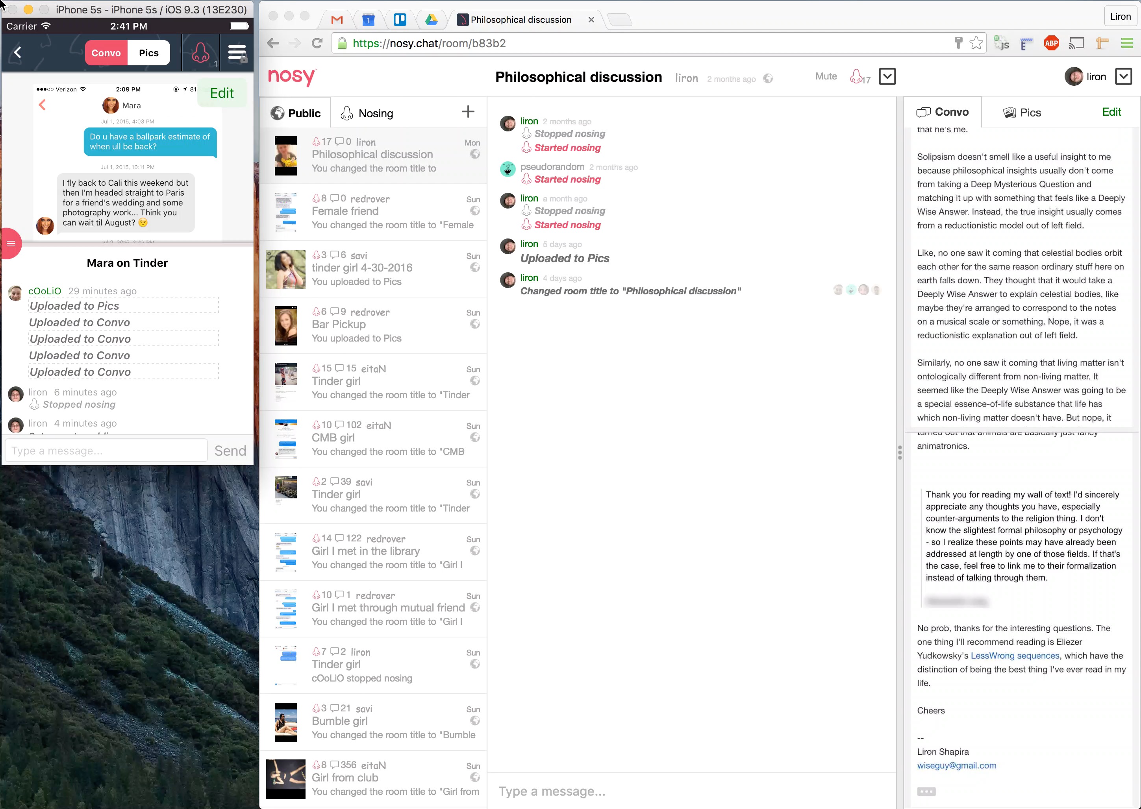Toggle Mute for this room

pos(826,76)
